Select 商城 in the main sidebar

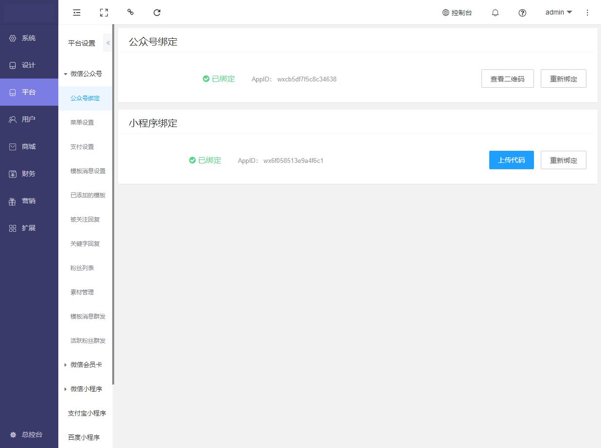coord(29,146)
